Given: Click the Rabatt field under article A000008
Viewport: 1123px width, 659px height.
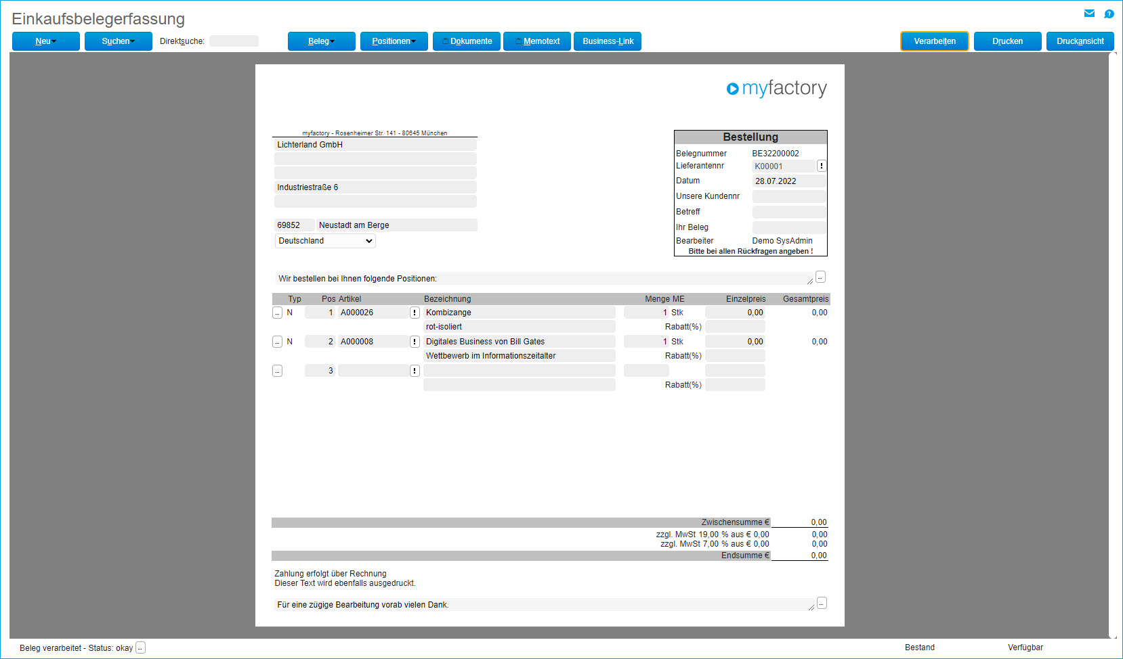Looking at the screenshot, I should click(x=735, y=356).
